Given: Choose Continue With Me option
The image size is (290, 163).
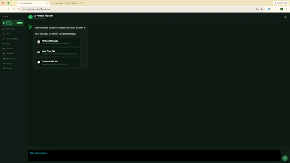Looking at the screenshot, I should click(58, 62).
